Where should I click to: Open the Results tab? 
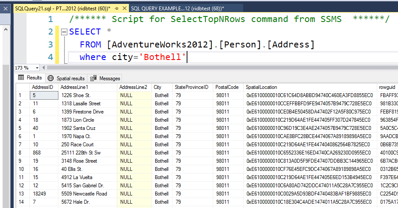click(30, 78)
